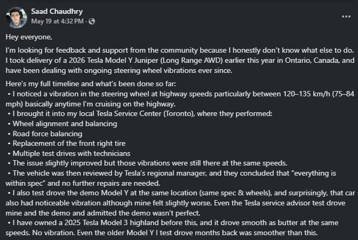Visit the Saad Chaudhry author name link

click(58, 12)
